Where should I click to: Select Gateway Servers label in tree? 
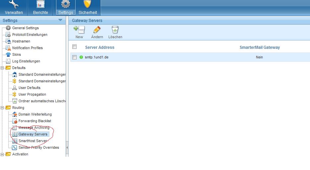point(33,134)
